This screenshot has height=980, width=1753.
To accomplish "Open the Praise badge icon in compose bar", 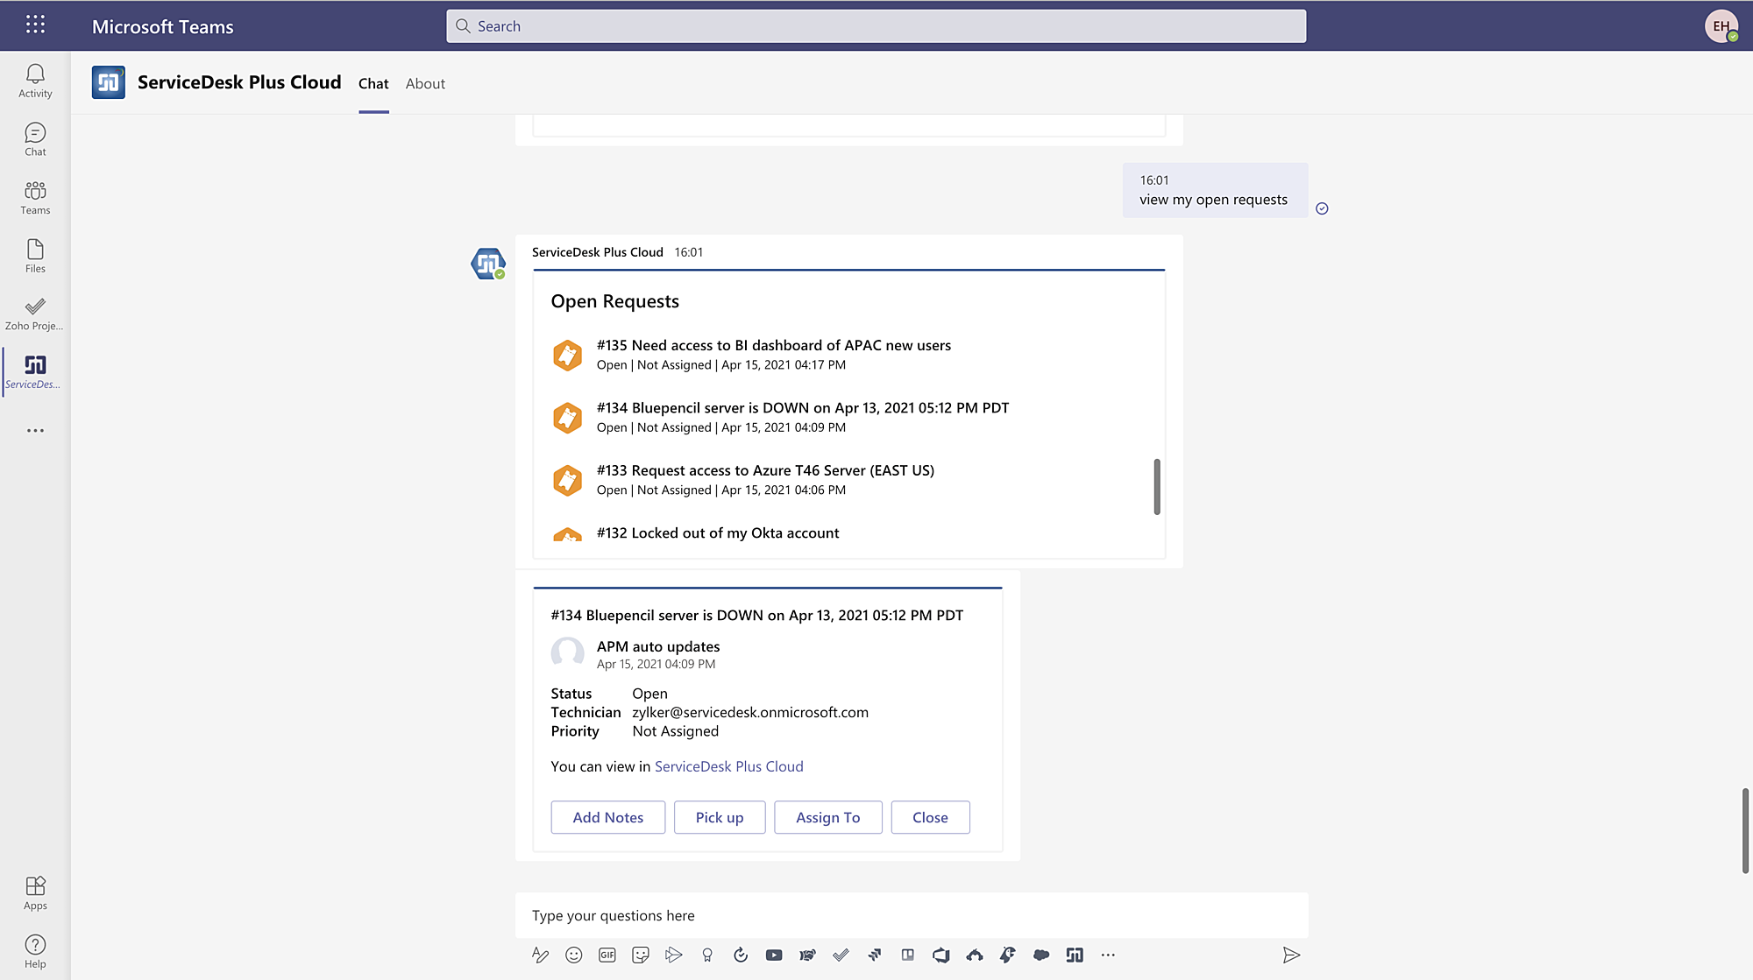I will coord(707,955).
